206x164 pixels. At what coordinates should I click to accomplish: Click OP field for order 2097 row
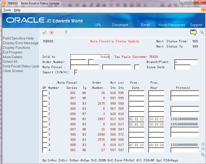click(x=45, y=119)
